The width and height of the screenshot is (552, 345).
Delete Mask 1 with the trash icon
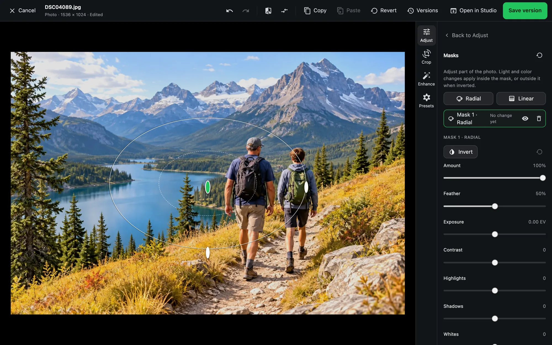coord(539,118)
